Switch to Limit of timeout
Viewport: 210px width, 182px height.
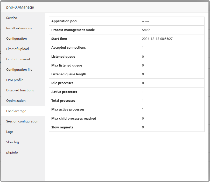tap(18, 59)
